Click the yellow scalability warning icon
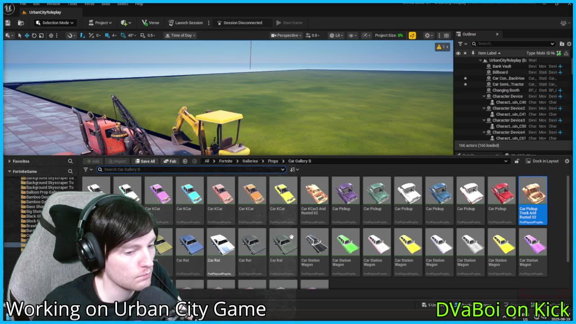The height and width of the screenshot is (324, 576). coord(412,35)
